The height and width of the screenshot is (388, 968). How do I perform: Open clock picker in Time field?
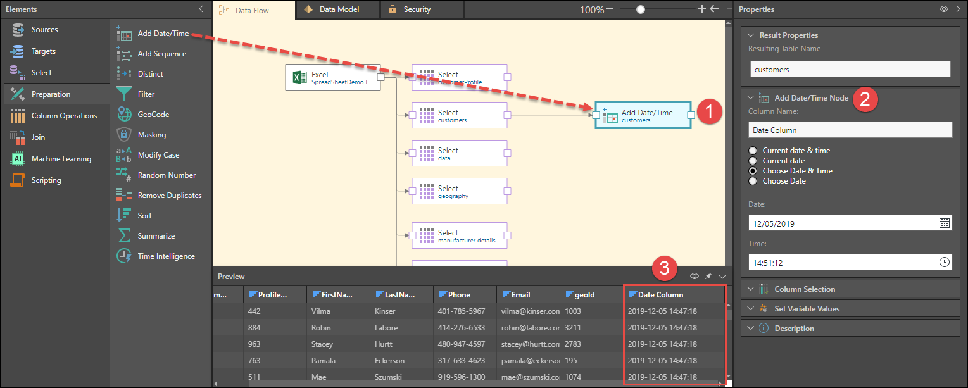point(944,262)
